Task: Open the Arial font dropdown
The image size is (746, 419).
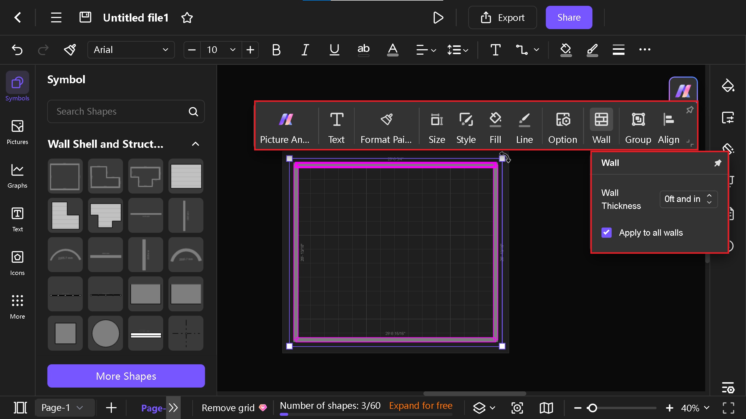Action: click(131, 50)
